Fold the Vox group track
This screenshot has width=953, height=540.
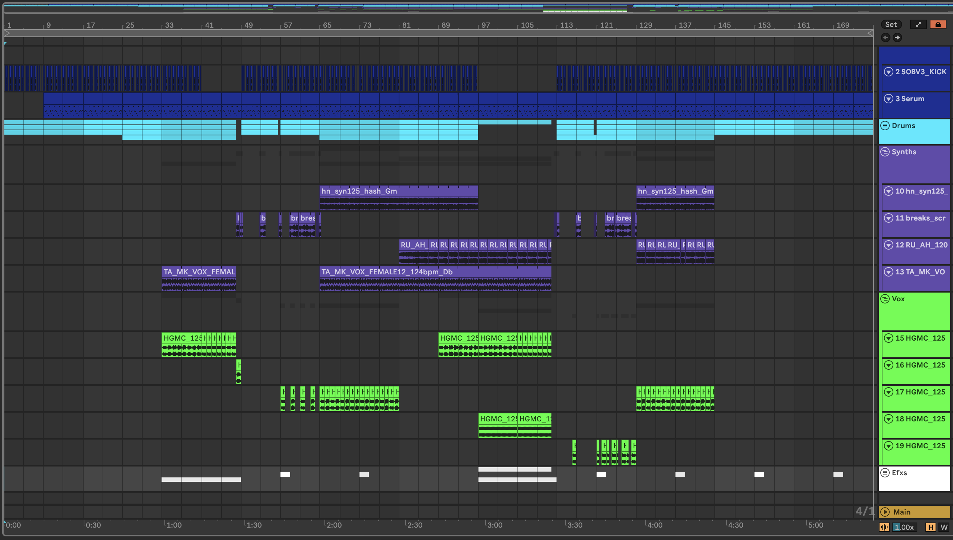(x=885, y=298)
